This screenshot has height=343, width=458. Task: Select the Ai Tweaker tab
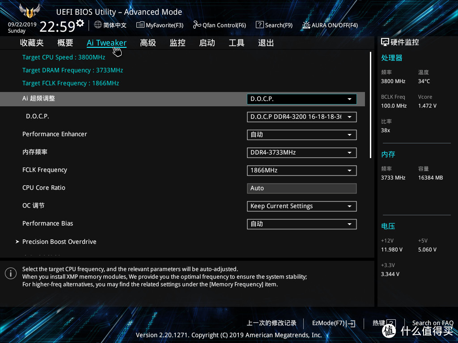coord(106,43)
